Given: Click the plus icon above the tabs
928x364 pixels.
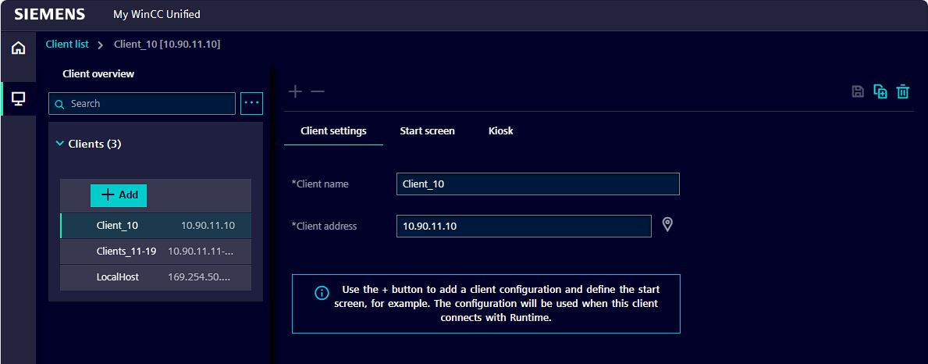Looking at the screenshot, I should (295, 91).
